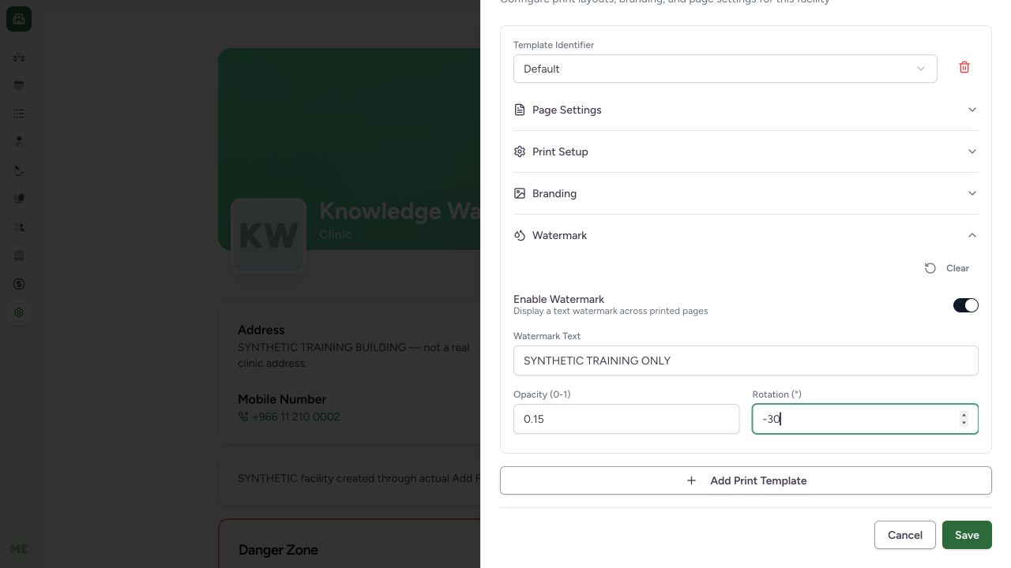Click the Danger Zone heading

(x=278, y=550)
